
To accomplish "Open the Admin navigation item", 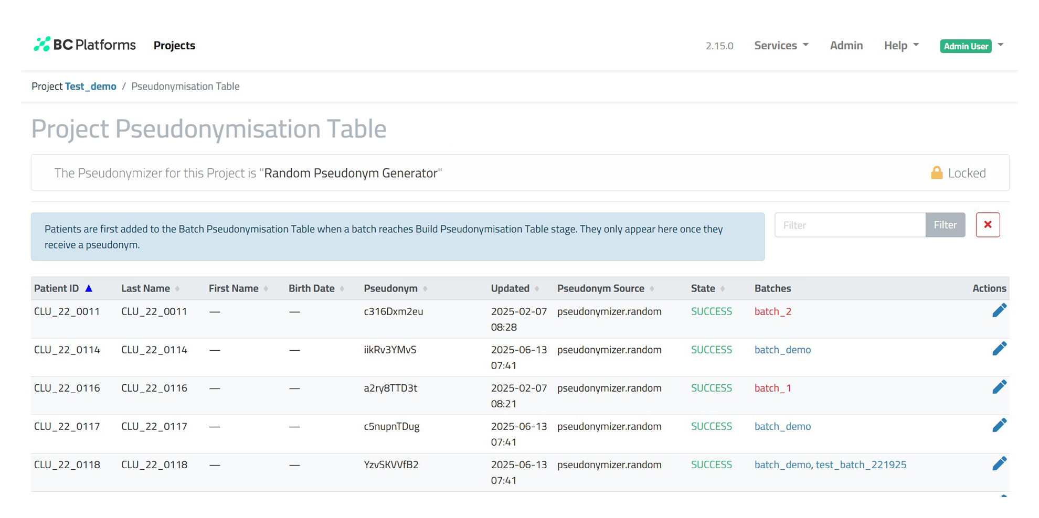I will pos(846,46).
